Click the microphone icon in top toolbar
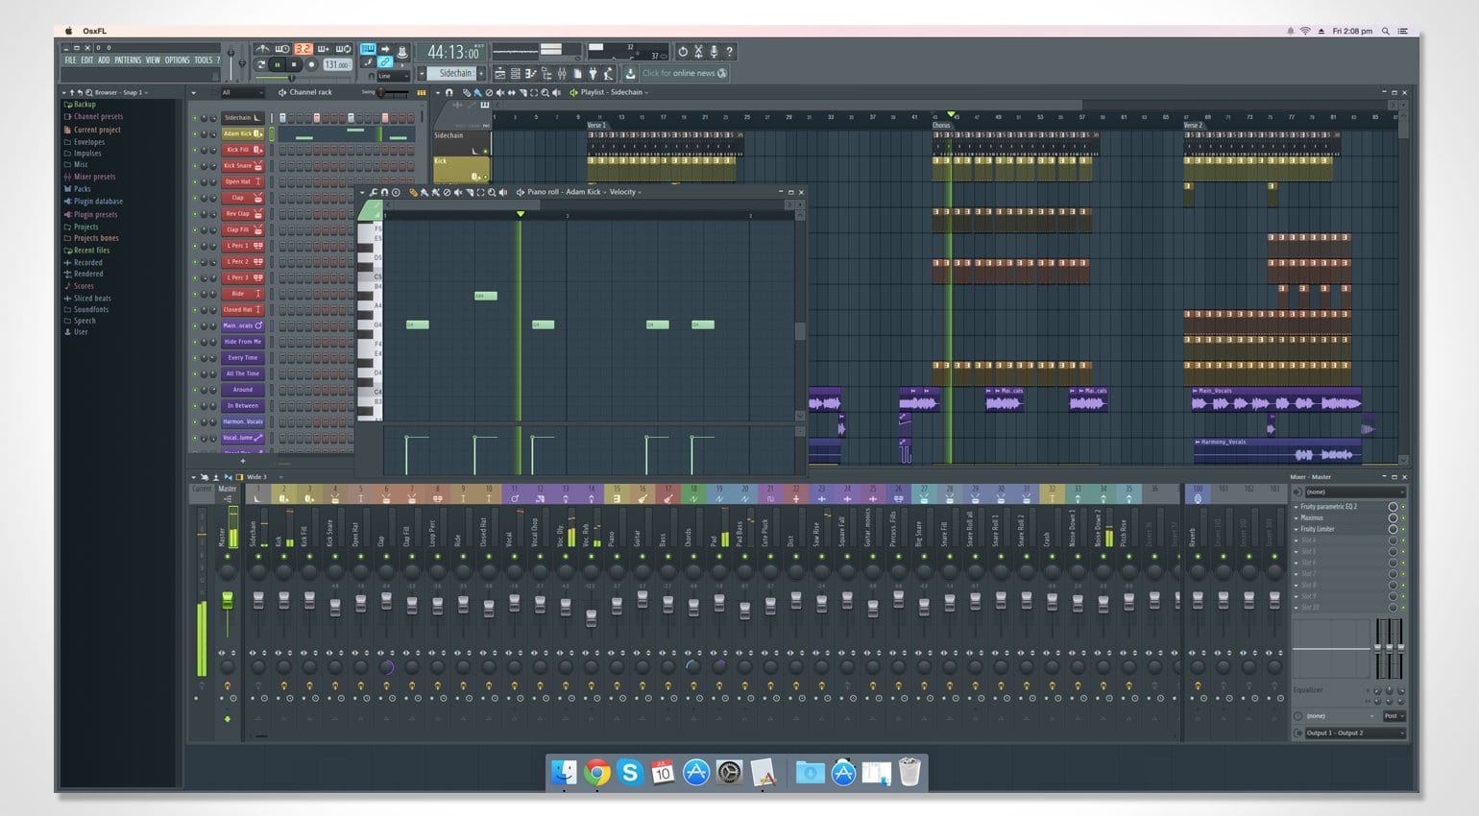Screen dimensions: 1479x816 click(x=714, y=52)
